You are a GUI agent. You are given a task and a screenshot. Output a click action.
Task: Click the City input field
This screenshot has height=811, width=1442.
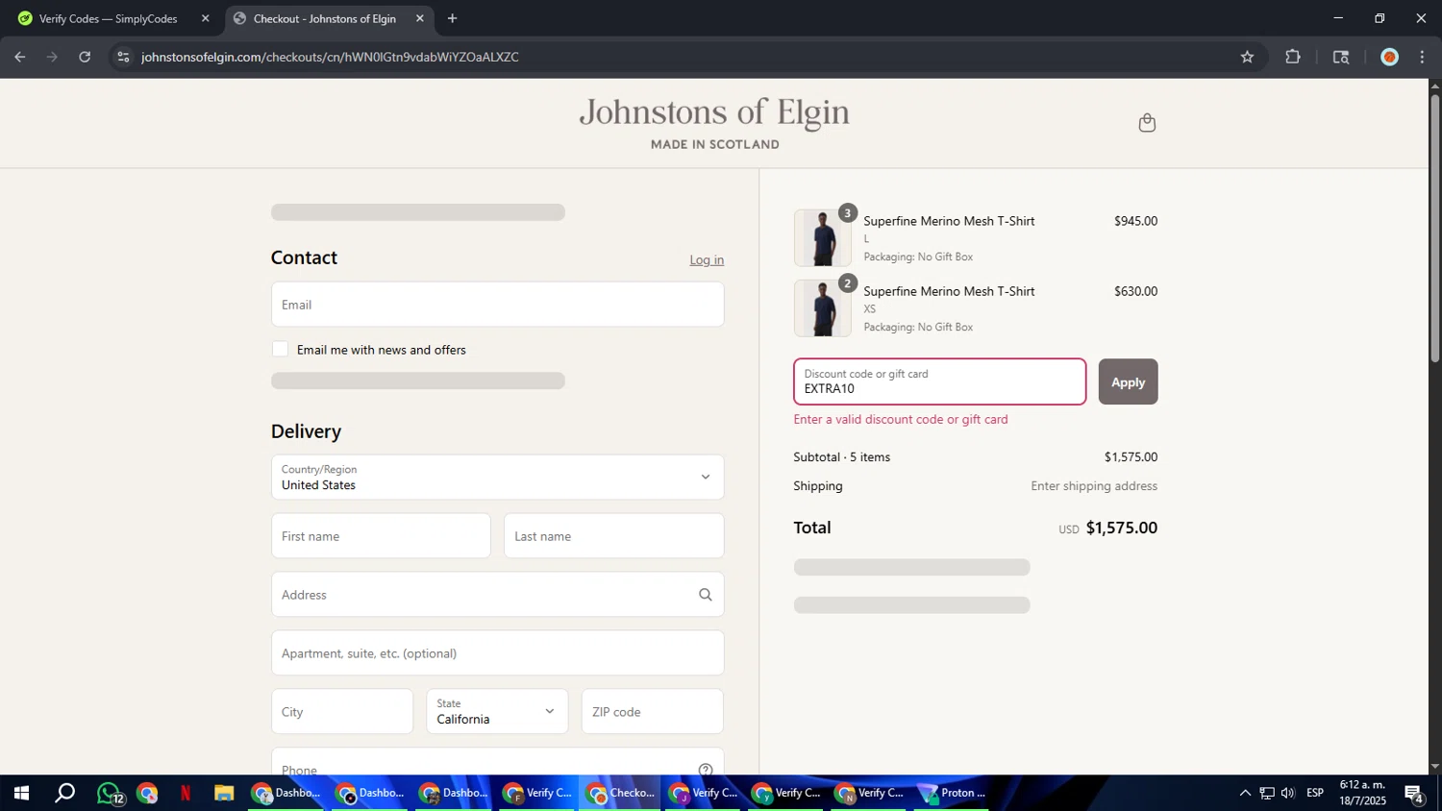pyautogui.click(x=342, y=712)
